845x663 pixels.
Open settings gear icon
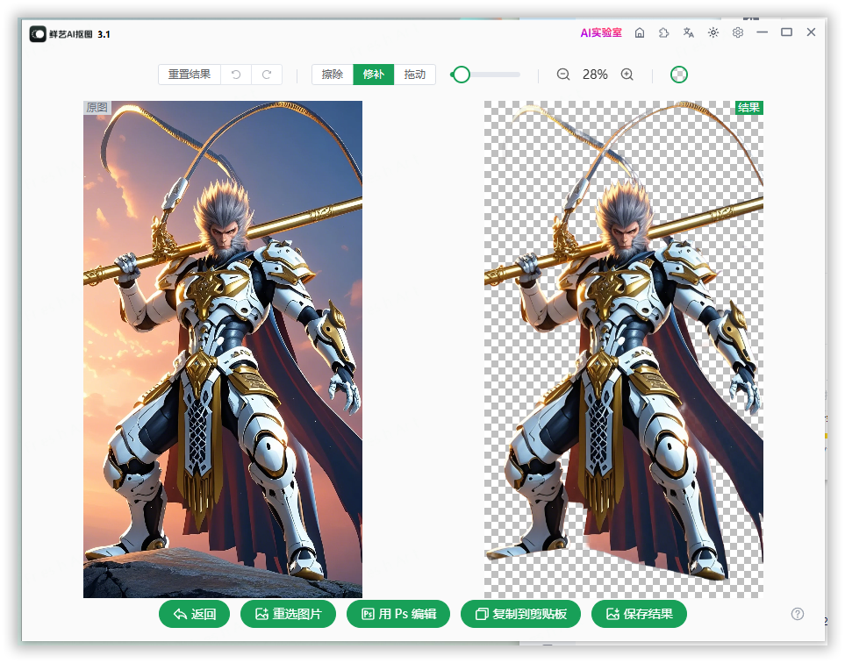(x=738, y=32)
